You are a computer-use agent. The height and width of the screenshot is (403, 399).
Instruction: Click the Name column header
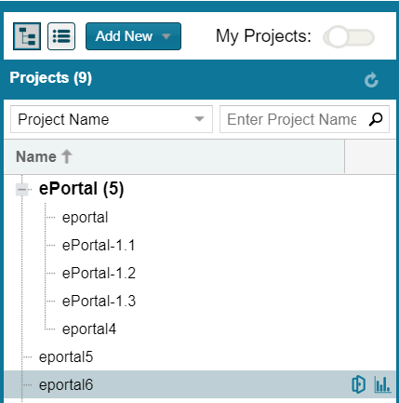(174, 156)
